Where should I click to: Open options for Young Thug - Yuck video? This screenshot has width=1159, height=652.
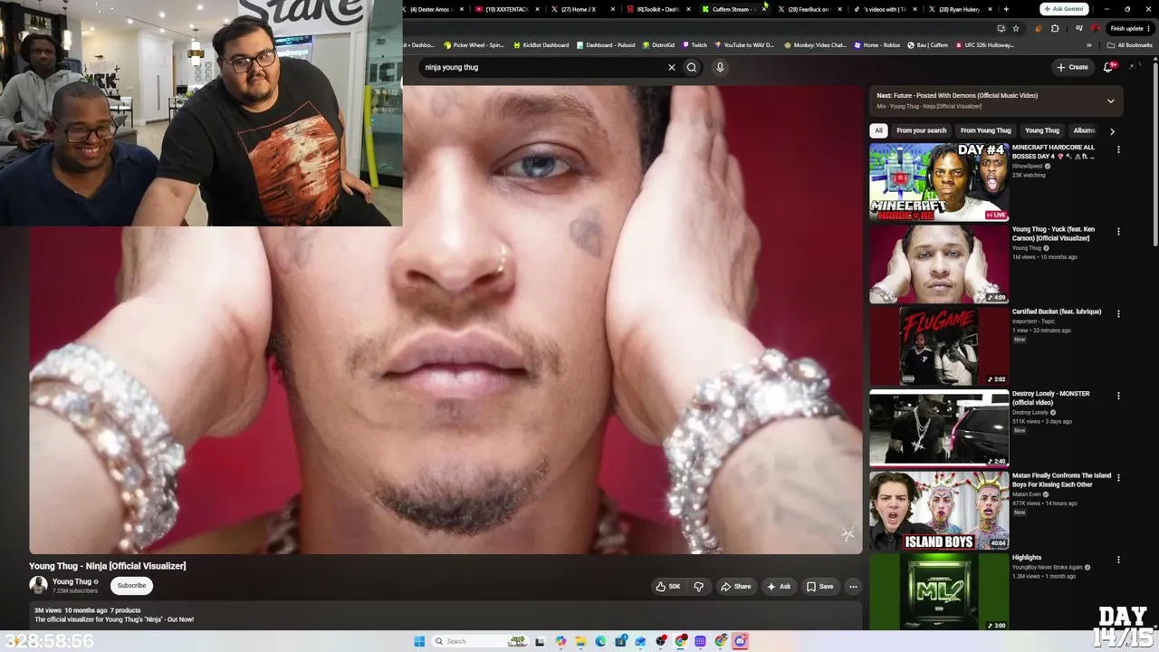pos(1118,232)
